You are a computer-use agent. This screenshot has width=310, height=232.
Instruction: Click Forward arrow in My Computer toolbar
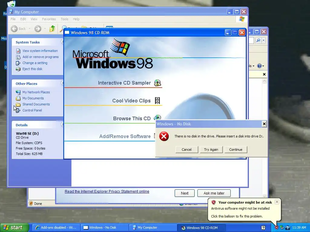[38, 29]
